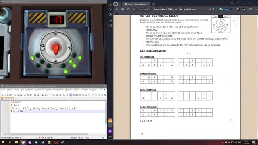Toggle file monitoring (tail) icon in Notepad++
258x145 pixels.
(x=89, y=95)
